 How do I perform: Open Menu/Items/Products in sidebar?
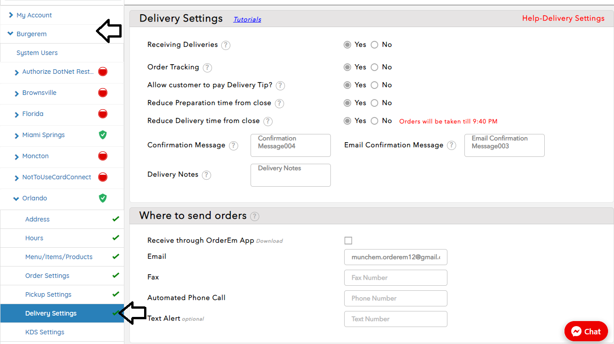[x=59, y=257]
